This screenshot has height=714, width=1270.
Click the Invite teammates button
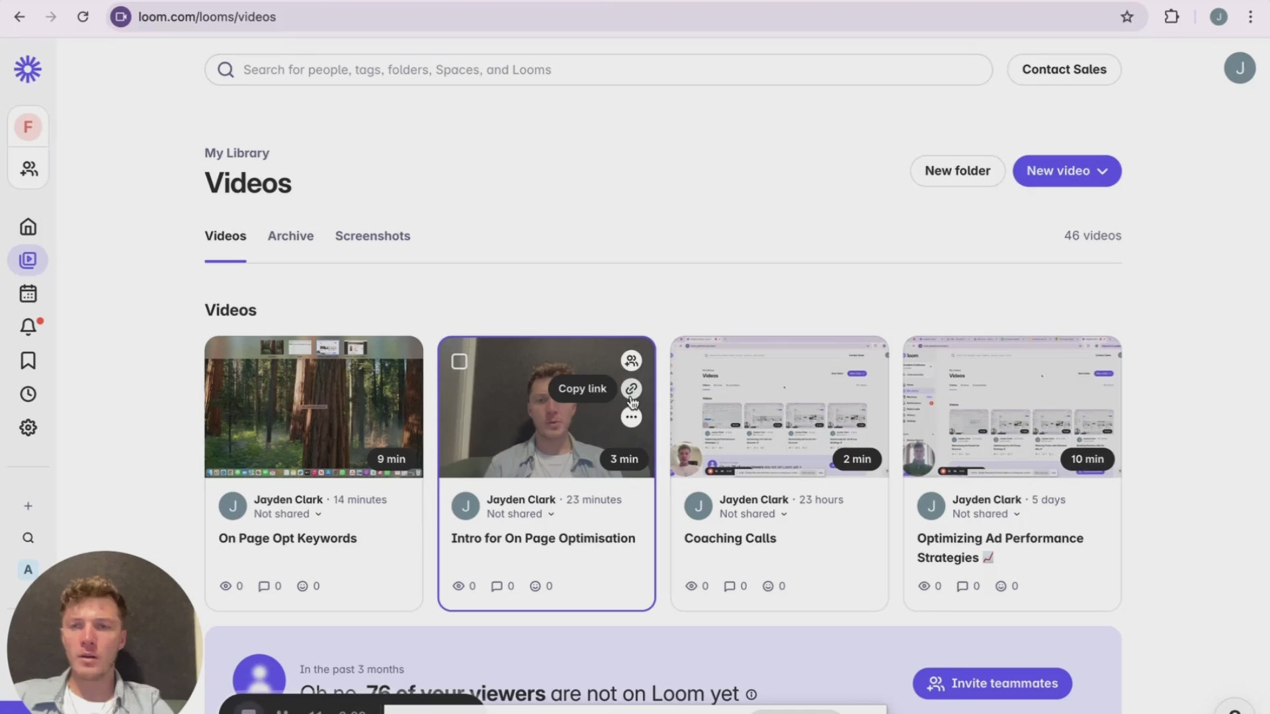pos(992,684)
